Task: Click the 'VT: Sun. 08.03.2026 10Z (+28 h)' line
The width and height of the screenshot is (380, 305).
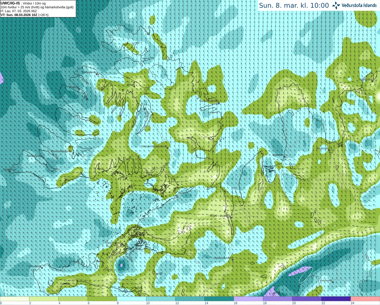Action: coord(24,15)
